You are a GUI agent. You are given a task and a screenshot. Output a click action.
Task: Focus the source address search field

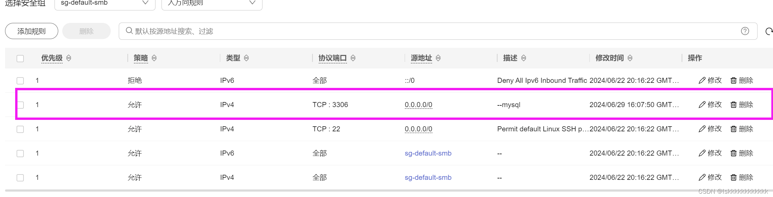click(438, 31)
